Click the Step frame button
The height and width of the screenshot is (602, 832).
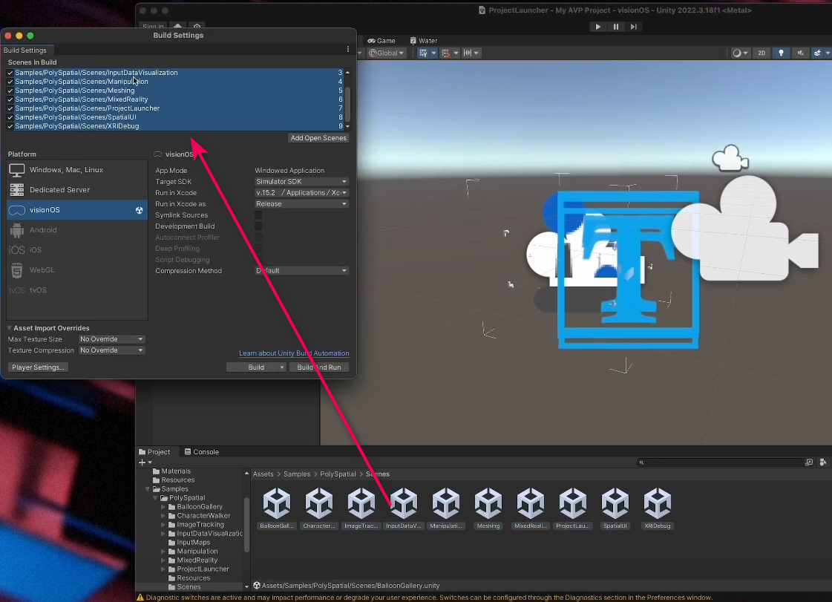[x=633, y=27]
